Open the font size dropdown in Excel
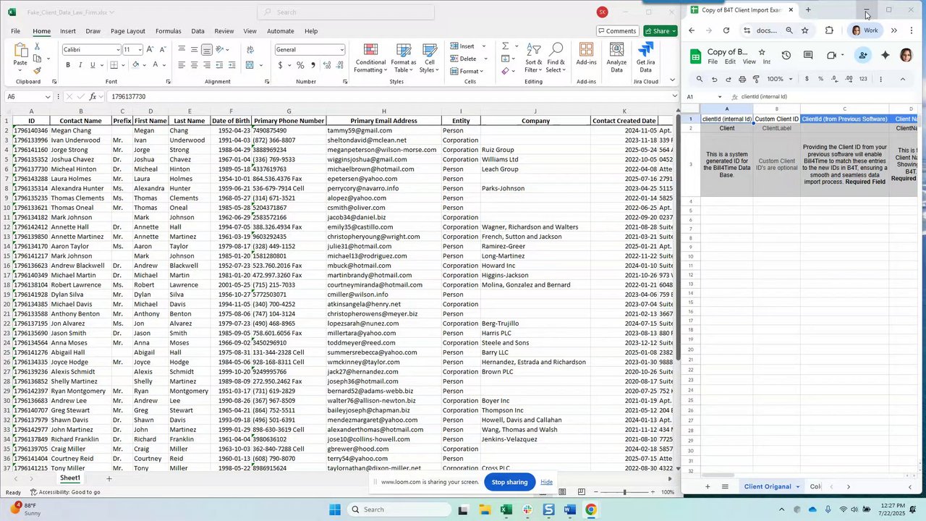This screenshot has width=926, height=521. (139, 50)
